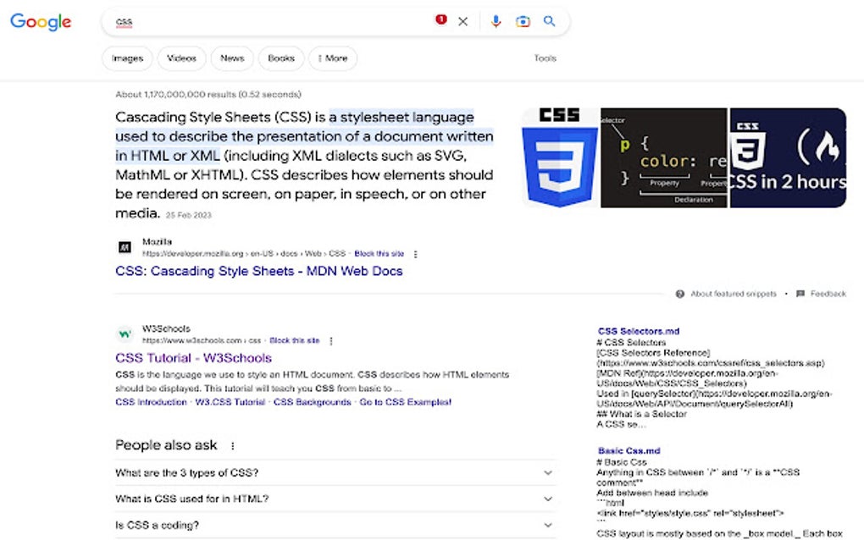Open the three-dot menu next to MDN result
This screenshot has width=864, height=540.
414,253
